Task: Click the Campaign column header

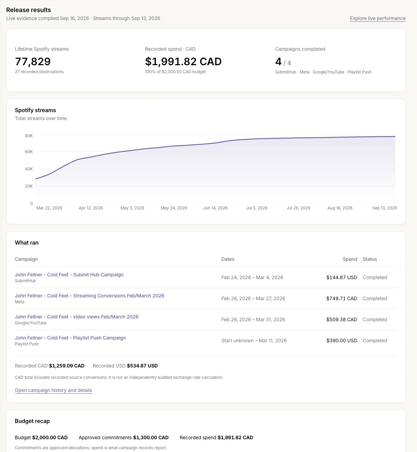Action: click(x=26, y=259)
